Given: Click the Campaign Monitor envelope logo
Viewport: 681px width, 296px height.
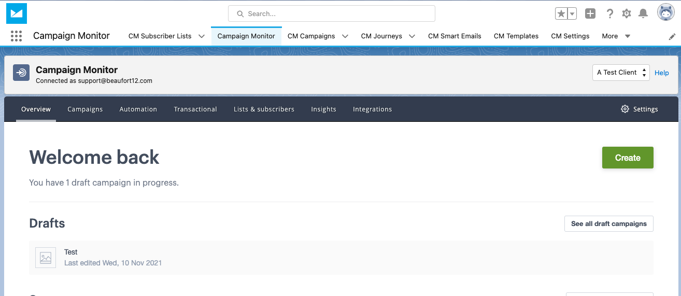Looking at the screenshot, I should coord(17,13).
